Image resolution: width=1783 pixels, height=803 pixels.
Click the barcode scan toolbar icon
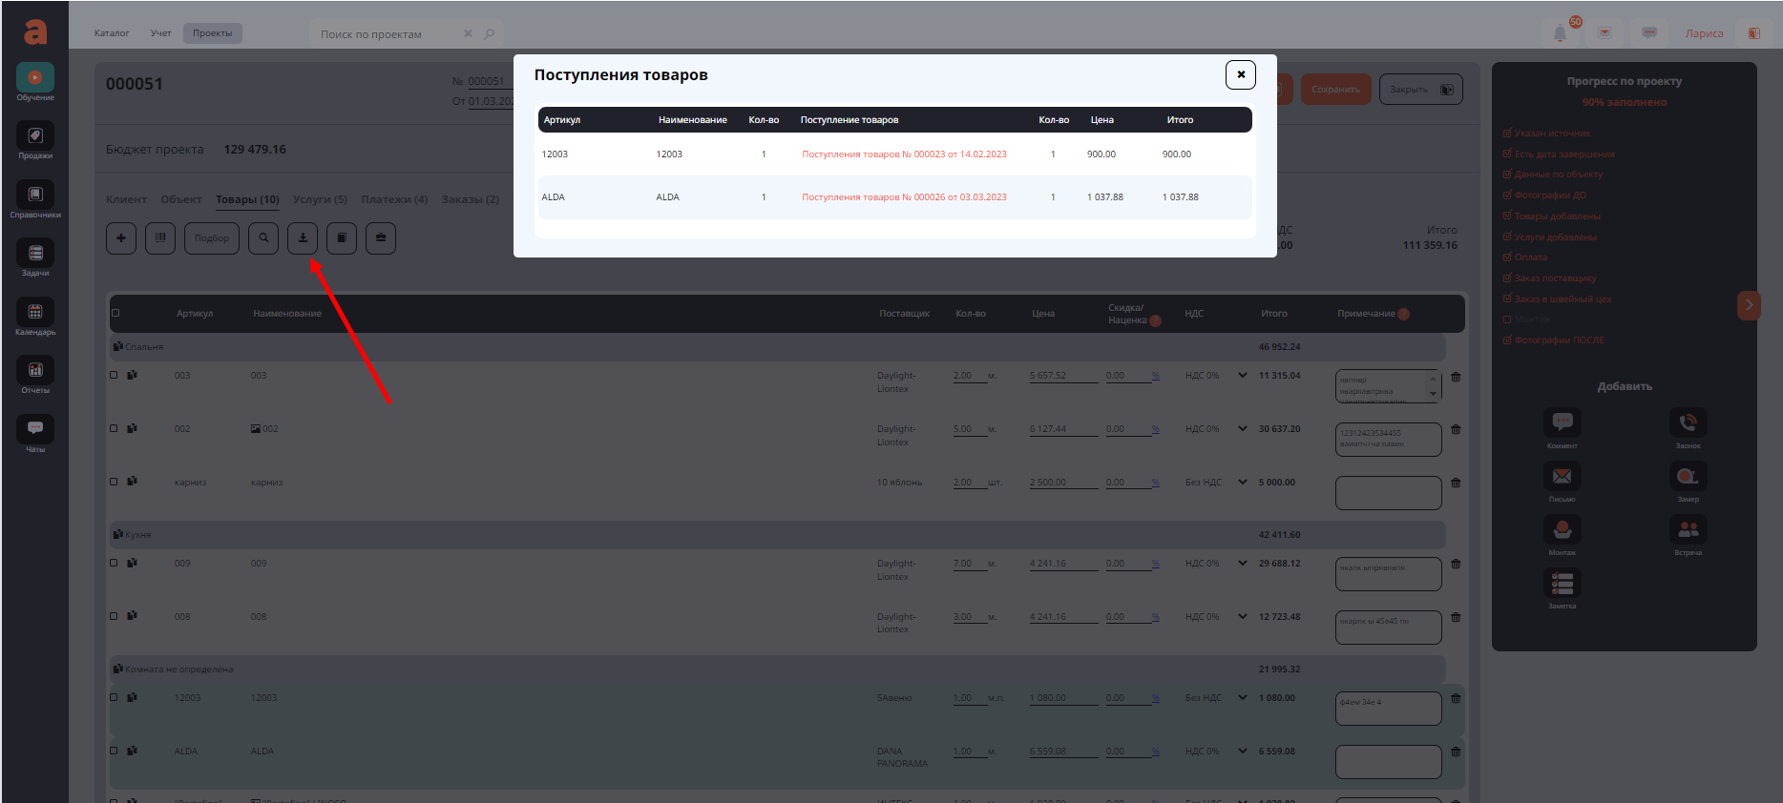[160, 238]
